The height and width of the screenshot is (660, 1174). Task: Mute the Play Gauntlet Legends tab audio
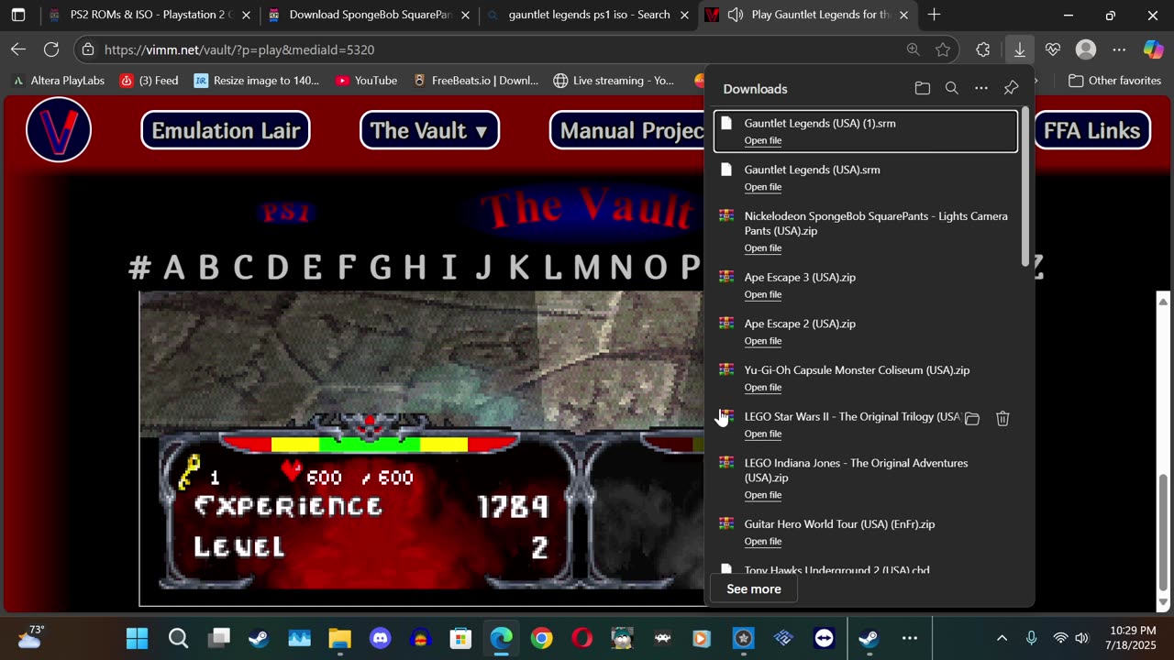(735, 15)
